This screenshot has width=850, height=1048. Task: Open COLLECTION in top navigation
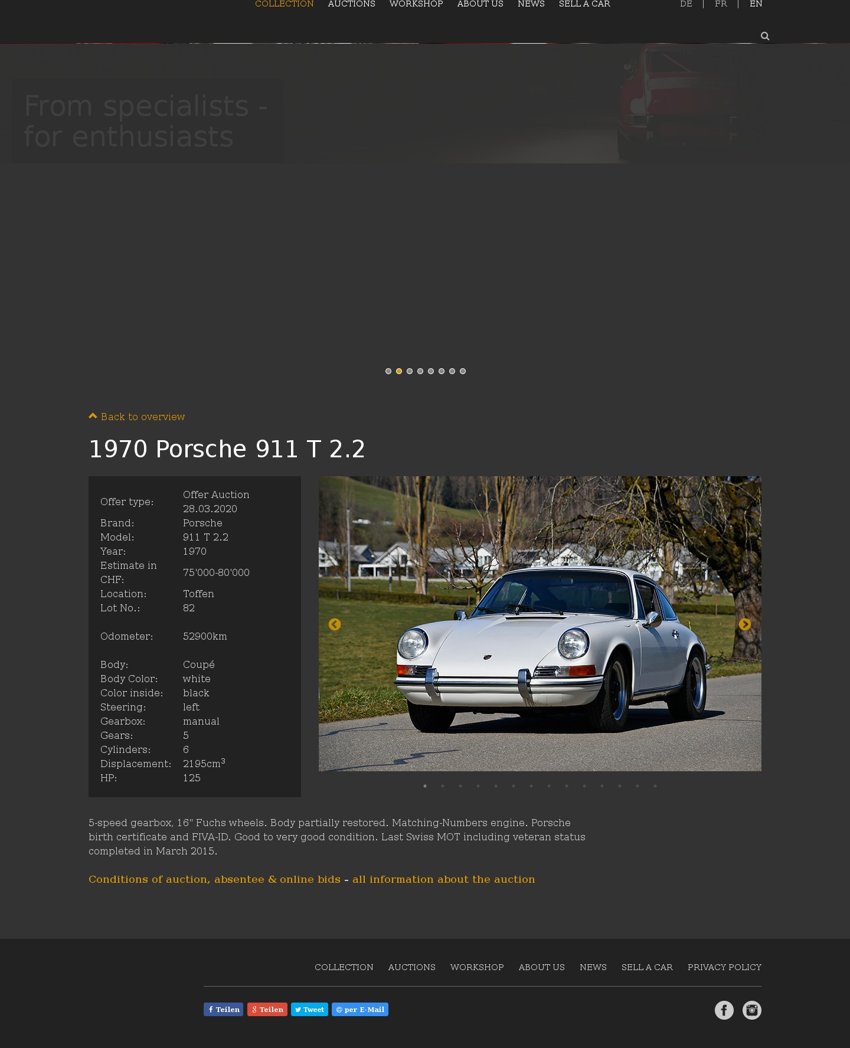click(x=285, y=4)
